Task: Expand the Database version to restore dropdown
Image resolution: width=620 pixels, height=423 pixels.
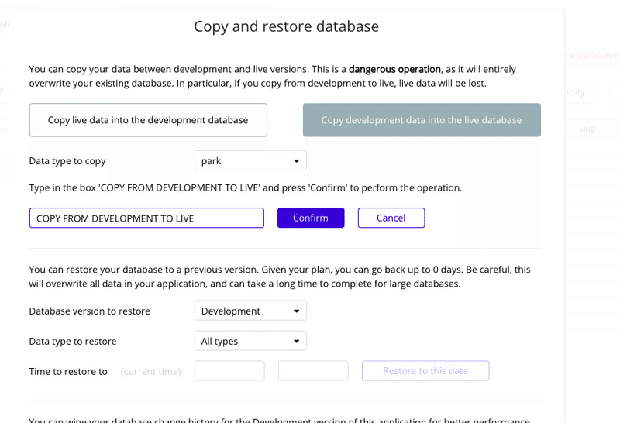Action: point(250,311)
